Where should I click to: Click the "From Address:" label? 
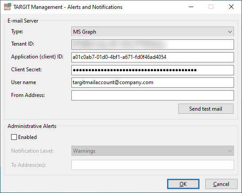tap(28, 95)
